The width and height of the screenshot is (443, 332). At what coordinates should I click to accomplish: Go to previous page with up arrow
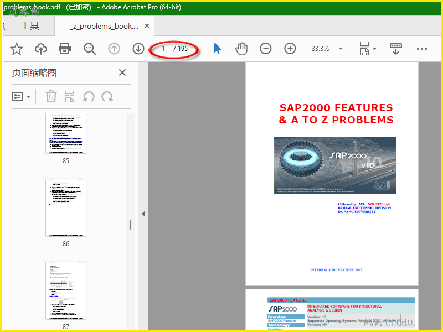click(114, 49)
